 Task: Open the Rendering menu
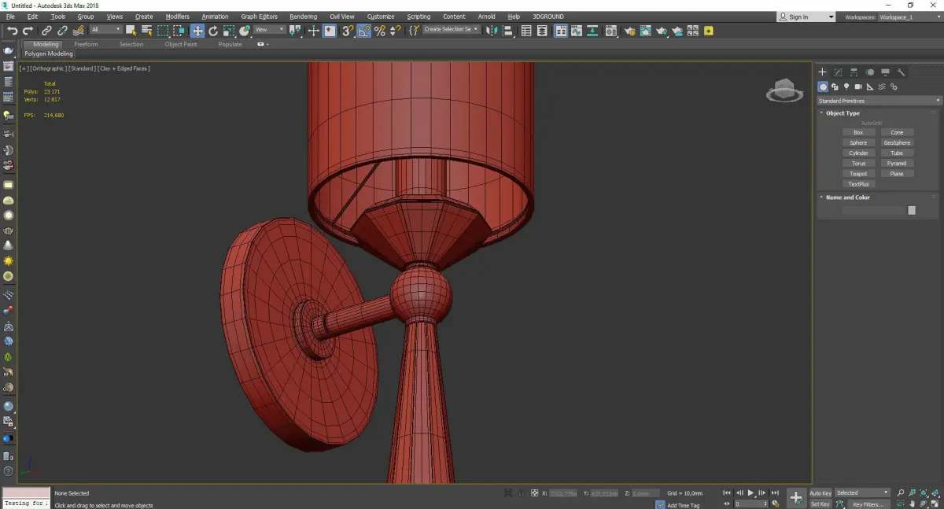[303, 17]
